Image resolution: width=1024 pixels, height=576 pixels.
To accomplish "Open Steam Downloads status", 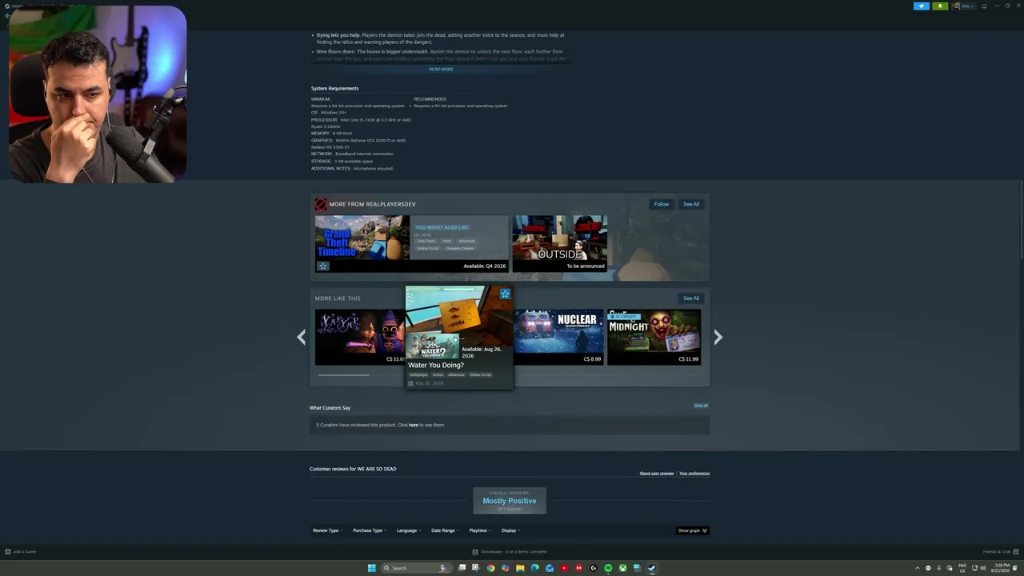I will (x=510, y=552).
